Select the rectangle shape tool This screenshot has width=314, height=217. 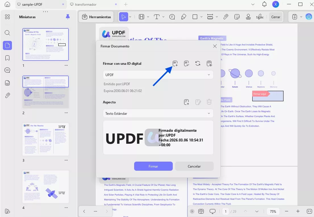pos(195,17)
